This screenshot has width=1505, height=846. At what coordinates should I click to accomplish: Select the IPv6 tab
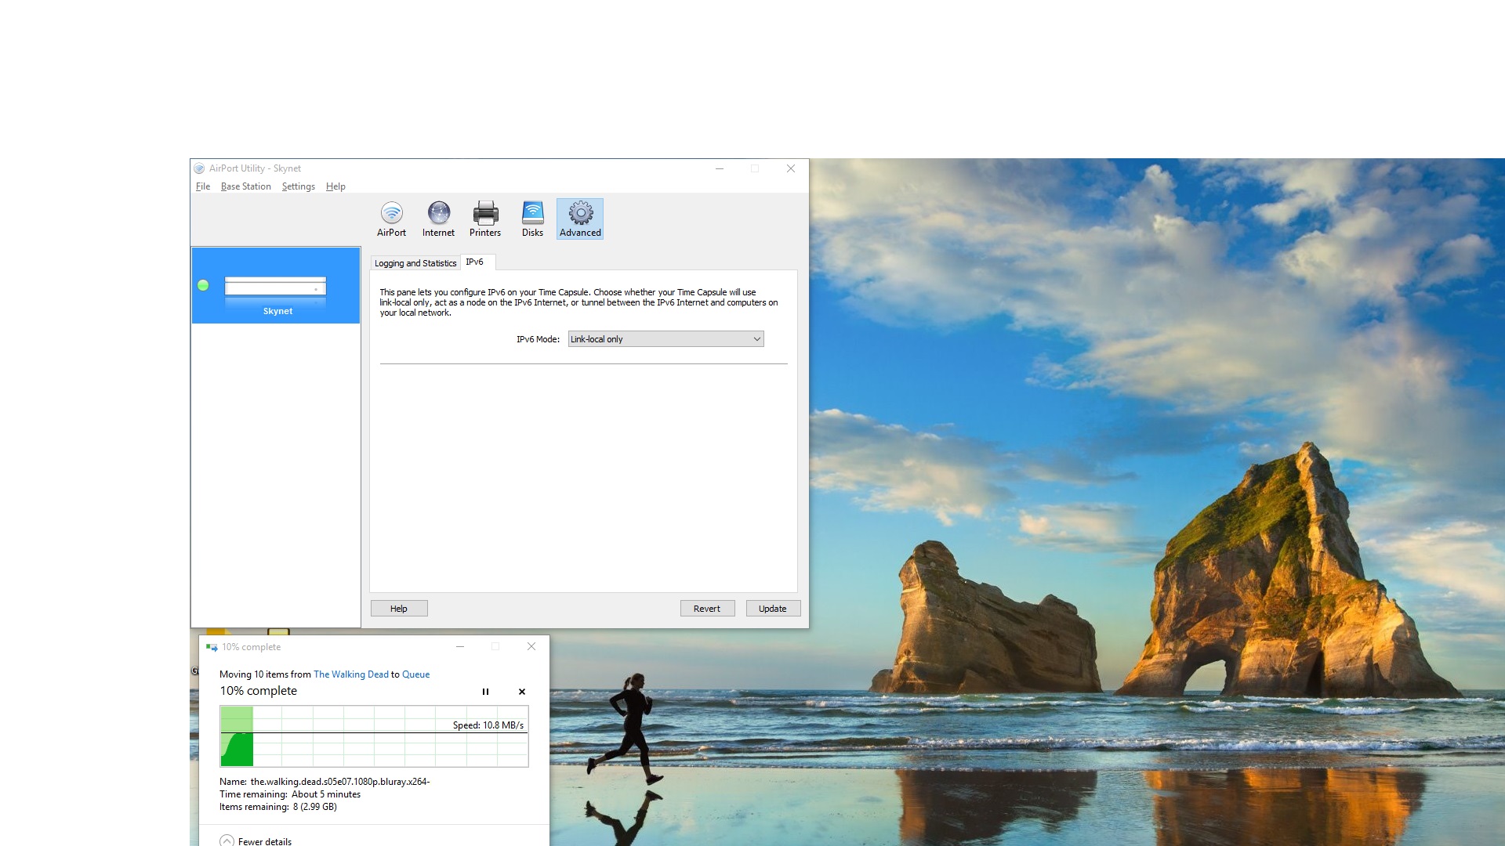click(474, 262)
